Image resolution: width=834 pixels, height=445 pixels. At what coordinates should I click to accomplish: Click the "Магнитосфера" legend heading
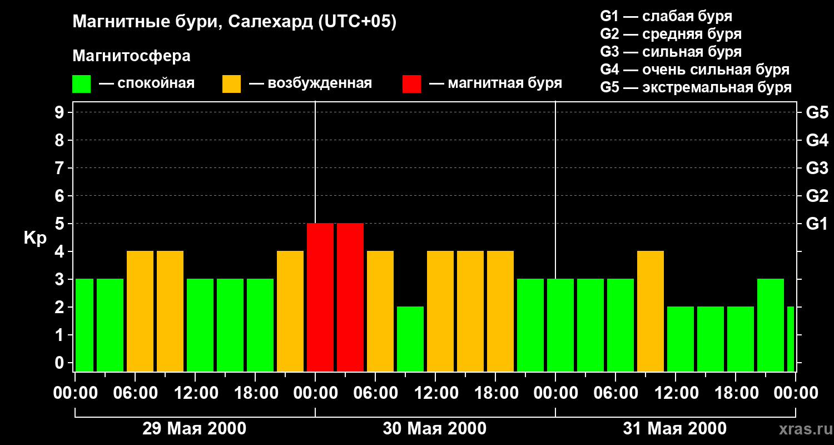(x=131, y=56)
